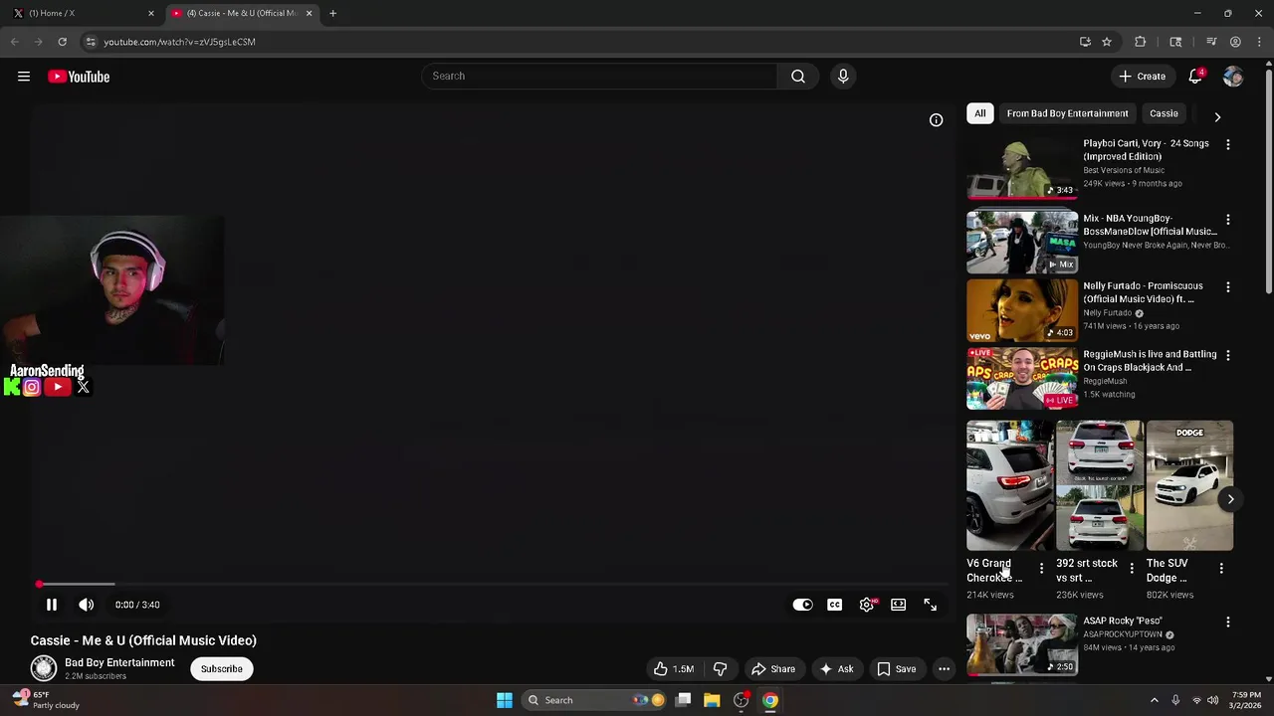Open browser extensions puzzle icon
Image resolution: width=1274 pixels, height=716 pixels.
click(x=1141, y=42)
